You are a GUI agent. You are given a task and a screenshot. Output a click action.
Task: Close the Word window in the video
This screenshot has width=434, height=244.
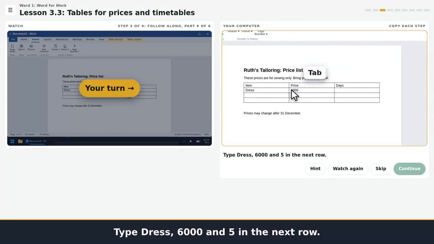pos(208,34)
